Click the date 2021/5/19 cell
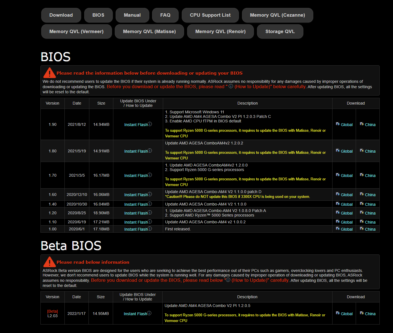 pyautogui.click(x=77, y=151)
